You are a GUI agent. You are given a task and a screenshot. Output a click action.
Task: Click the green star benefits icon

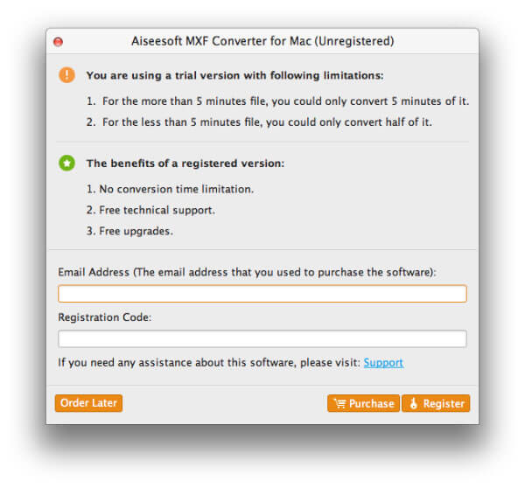pos(67,163)
